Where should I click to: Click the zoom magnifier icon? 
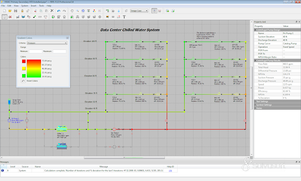pos(78,11)
